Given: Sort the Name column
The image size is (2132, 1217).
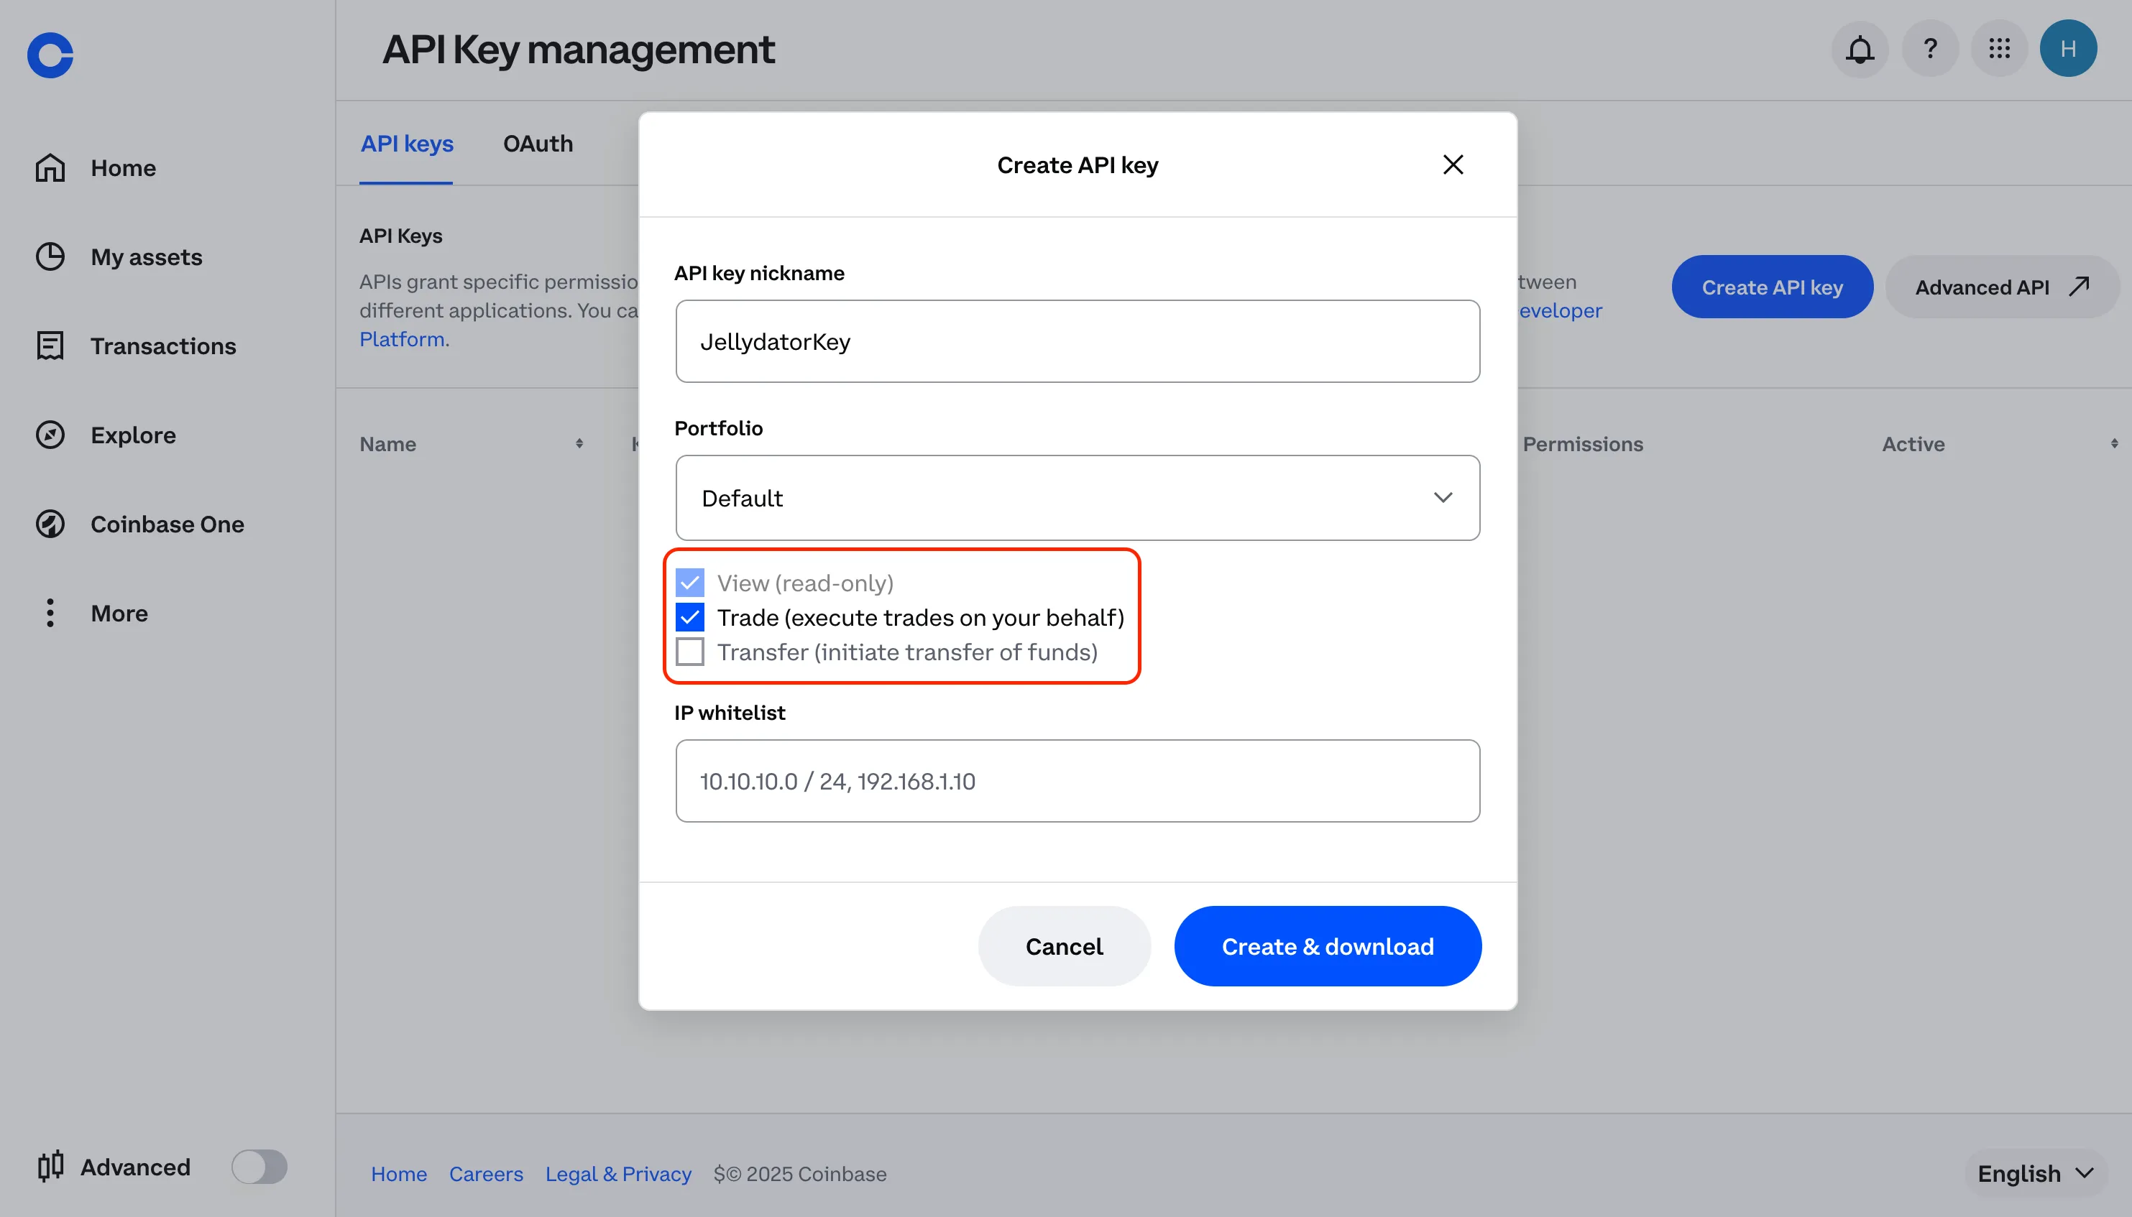Looking at the screenshot, I should (x=579, y=444).
